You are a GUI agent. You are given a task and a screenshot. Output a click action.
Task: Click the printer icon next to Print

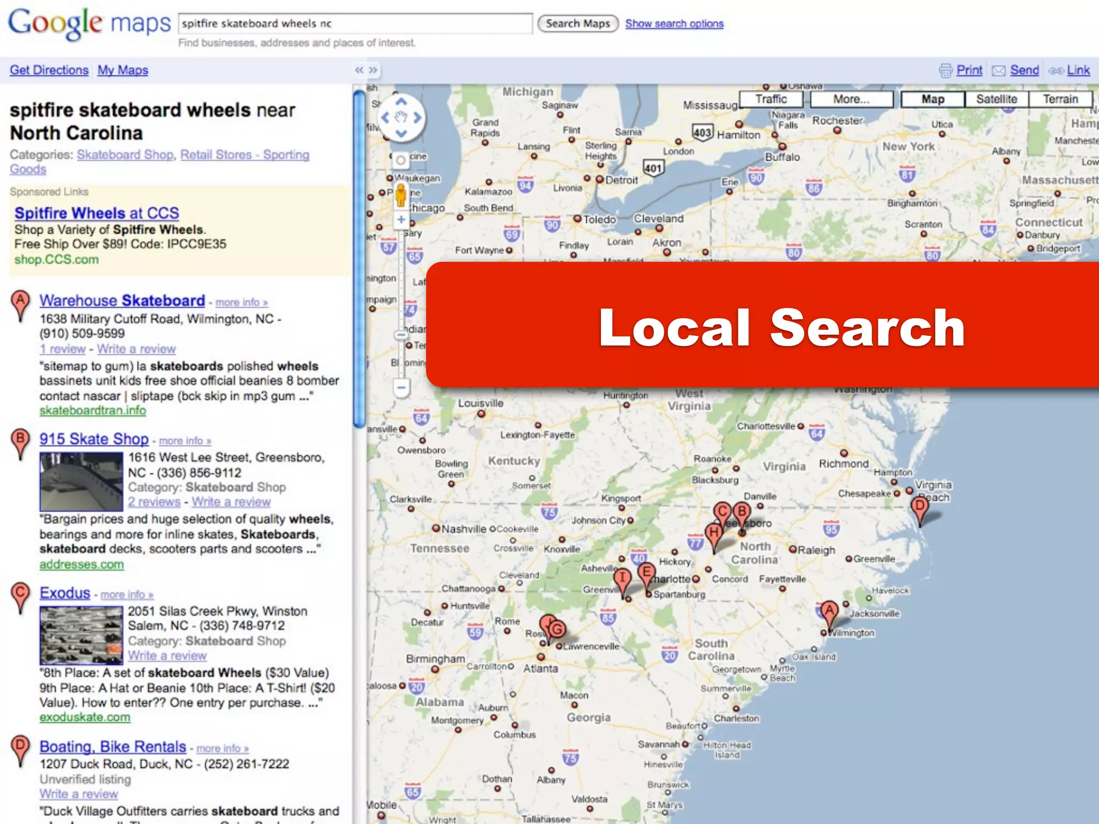(x=945, y=70)
